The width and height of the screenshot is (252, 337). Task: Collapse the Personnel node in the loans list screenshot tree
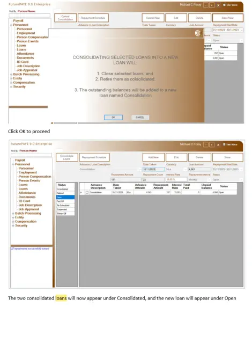click(13, 164)
